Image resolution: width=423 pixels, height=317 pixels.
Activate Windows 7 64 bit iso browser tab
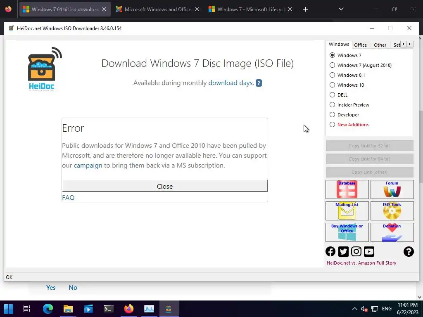(65, 9)
